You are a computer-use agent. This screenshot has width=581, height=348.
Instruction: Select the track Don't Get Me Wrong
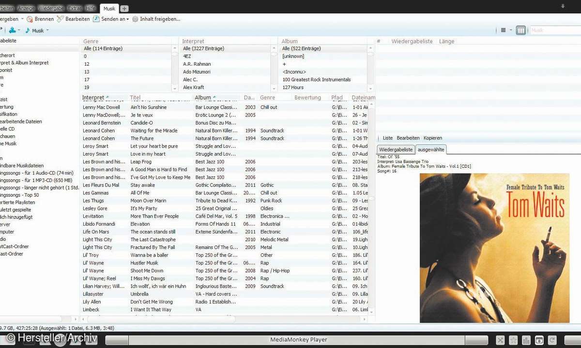pyautogui.click(x=151, y=302)
